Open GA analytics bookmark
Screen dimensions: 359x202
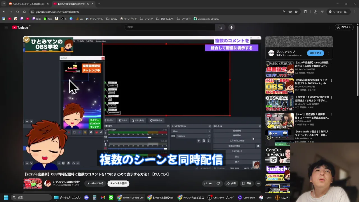point(79,19)
